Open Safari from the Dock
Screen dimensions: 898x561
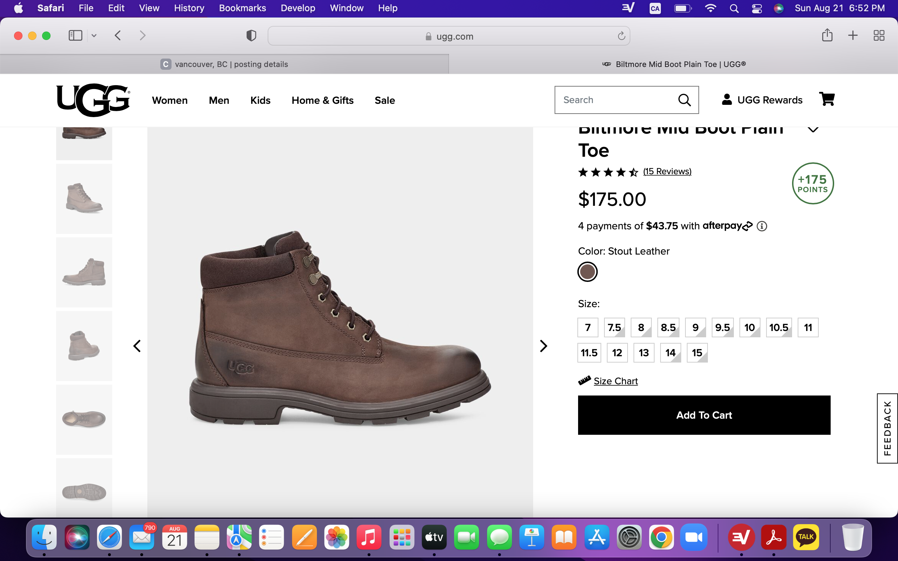109,537
